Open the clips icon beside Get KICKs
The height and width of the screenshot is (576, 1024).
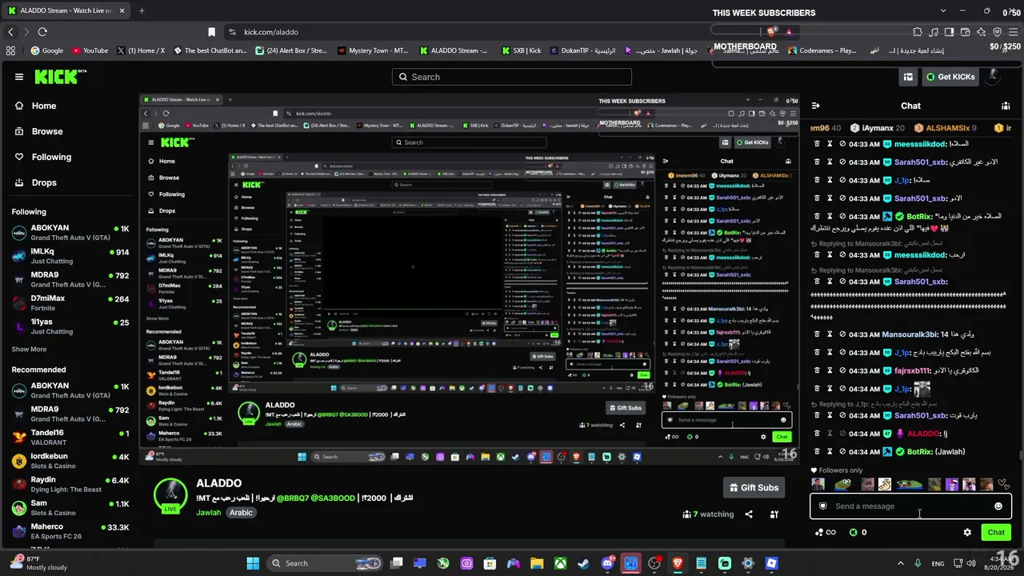(908, 77)
